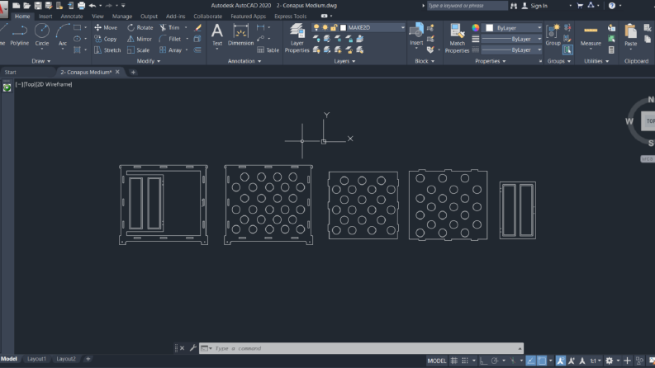The height and width of the screenshot is (368, 655).
Task: Close the 2- Conapus Medium tab
Action: coord(117,72)
